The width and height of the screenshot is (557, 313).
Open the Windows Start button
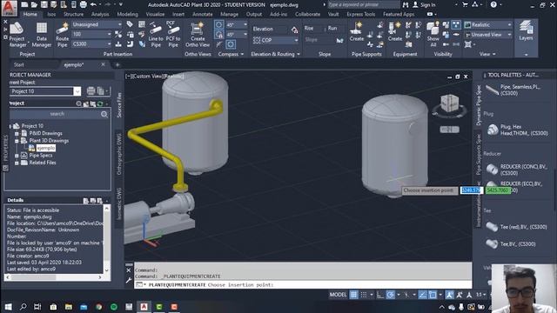(8, 307)
